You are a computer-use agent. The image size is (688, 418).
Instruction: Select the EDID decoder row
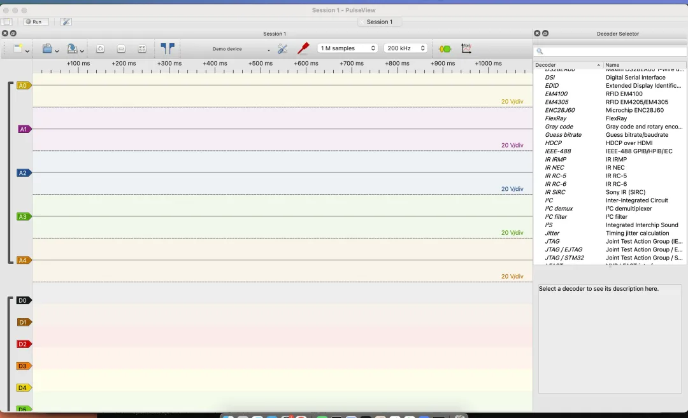[610, 86]
